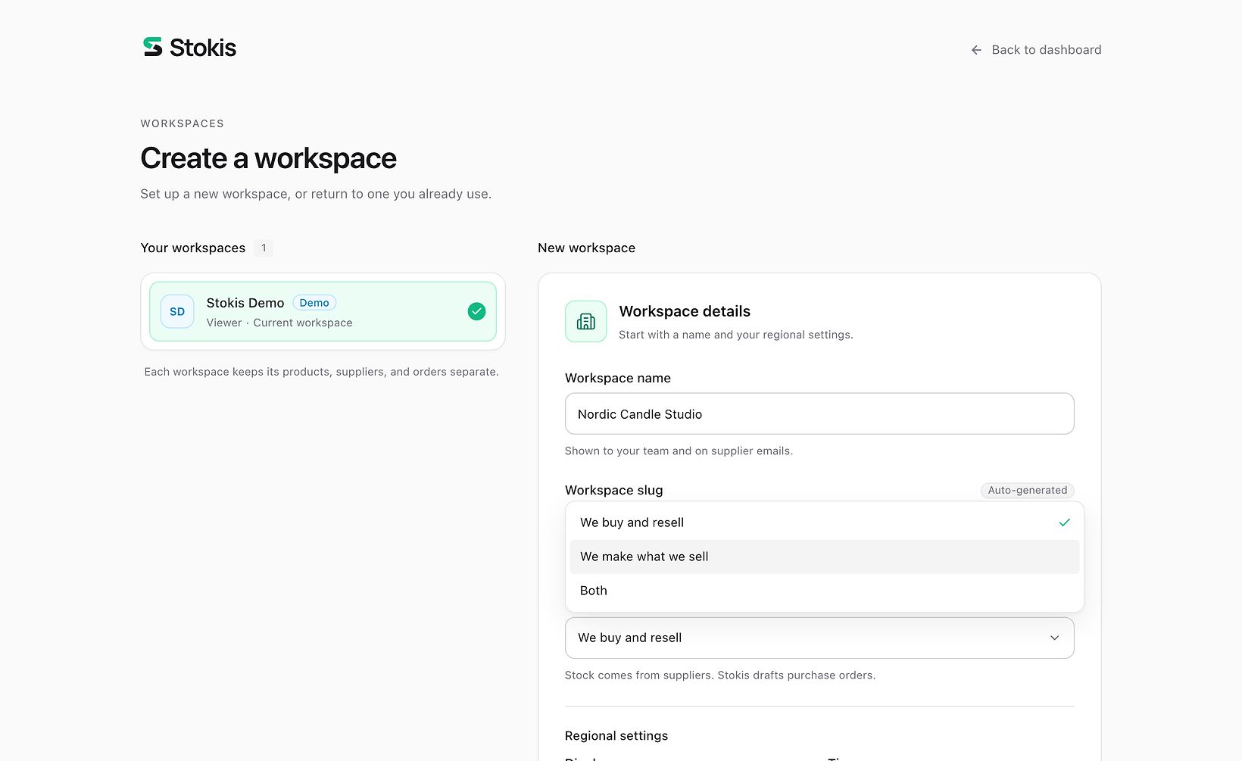The height and width of the screenshot is (761, 1242).
Task: Click the back arrow icon near dashboard link
Action: 976,50
